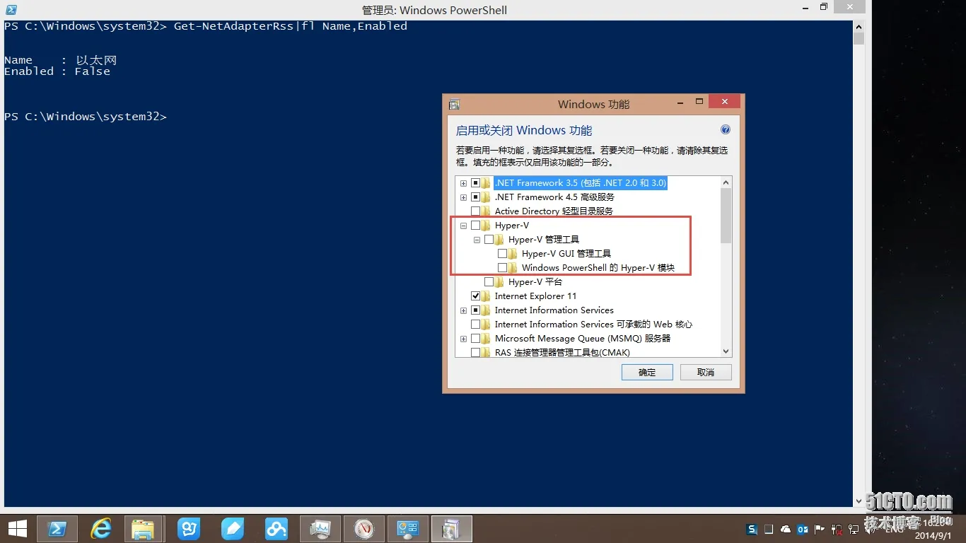
Task: Open the Start button on the taskbar
Action: (18, 528)
